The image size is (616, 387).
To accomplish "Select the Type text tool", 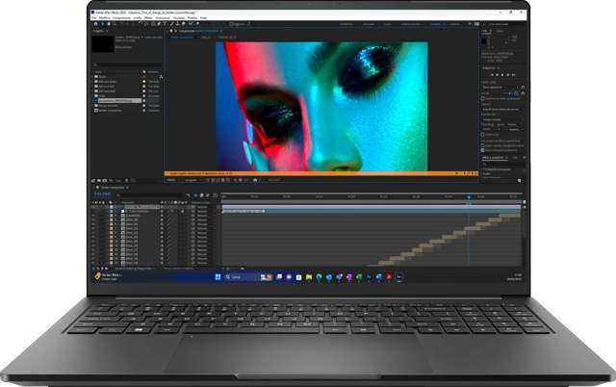I will tap(165, 24).
